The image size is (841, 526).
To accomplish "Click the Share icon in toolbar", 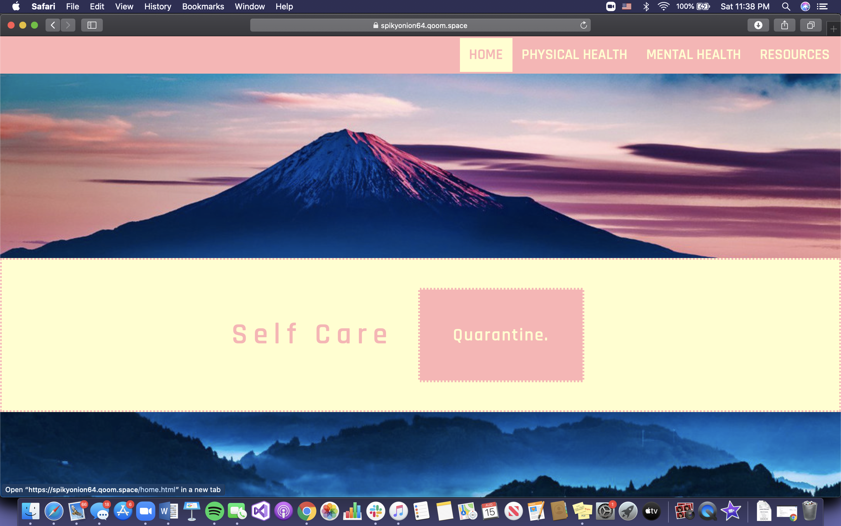I will [784, 25].
